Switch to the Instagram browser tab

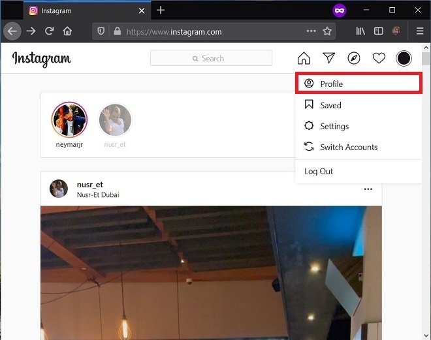[x=87, y=10]
